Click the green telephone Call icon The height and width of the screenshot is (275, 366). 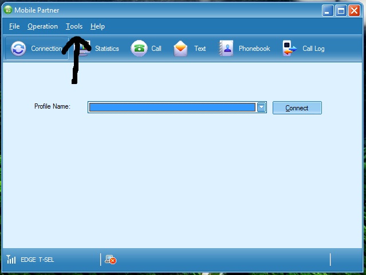point(139,49)
